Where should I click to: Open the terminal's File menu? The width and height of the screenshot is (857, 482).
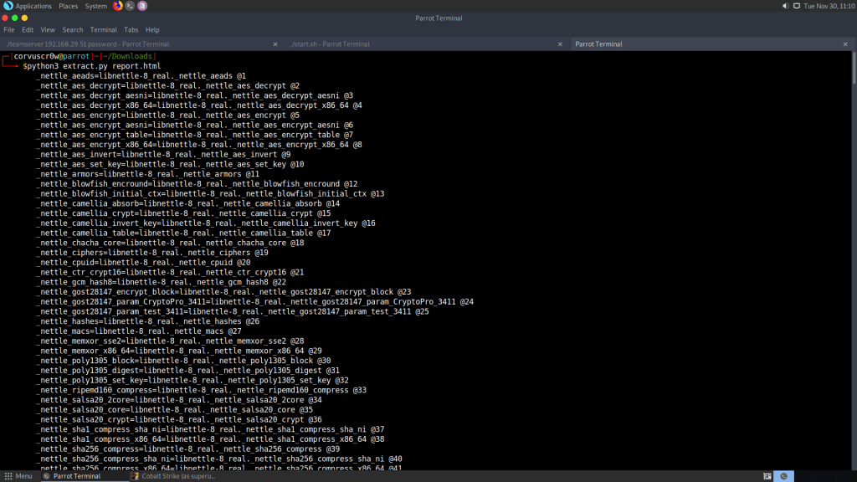coord(9,29)
